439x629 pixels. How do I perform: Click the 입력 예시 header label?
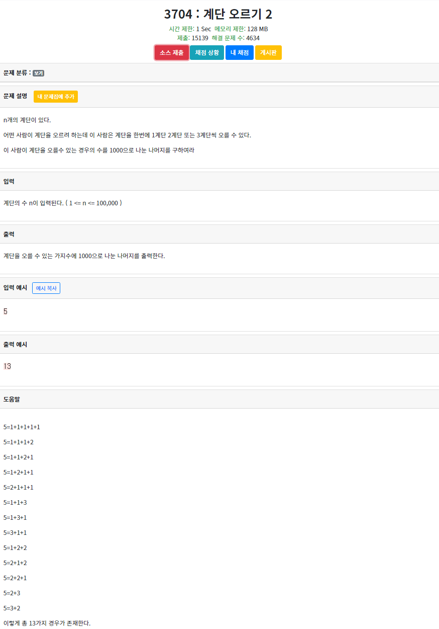15,287
